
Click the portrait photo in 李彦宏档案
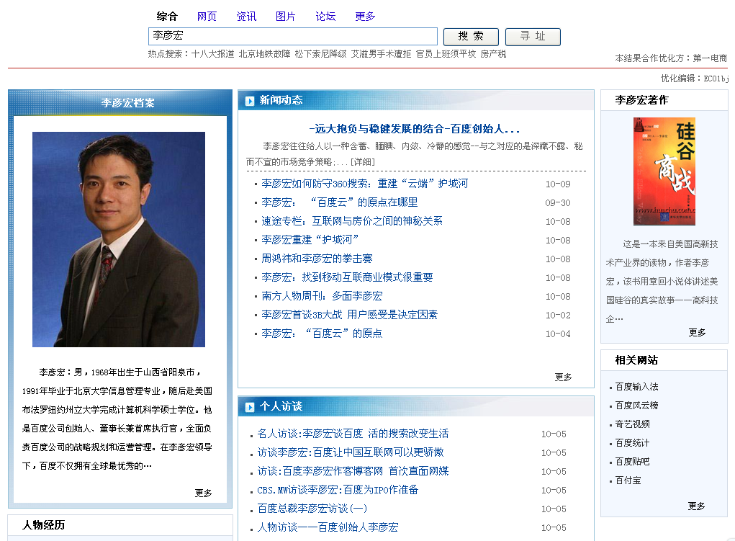(119, 239)
